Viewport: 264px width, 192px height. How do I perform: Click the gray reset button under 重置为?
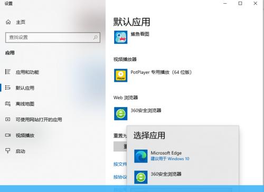point(120,147)
